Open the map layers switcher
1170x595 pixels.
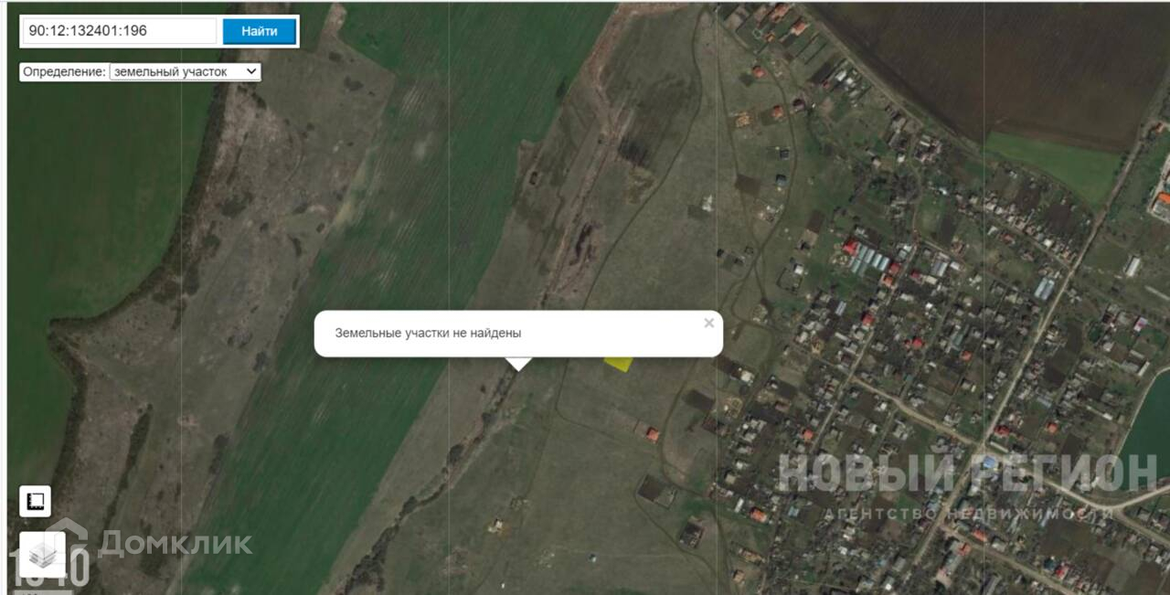click(x=42, y=554)
